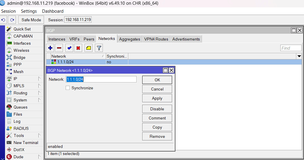Open Wireless sidebar item

click(x=24, y=50)
